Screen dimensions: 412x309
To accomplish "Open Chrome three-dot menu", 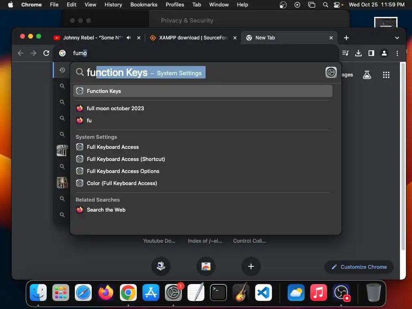I will [x=397, y=53].
